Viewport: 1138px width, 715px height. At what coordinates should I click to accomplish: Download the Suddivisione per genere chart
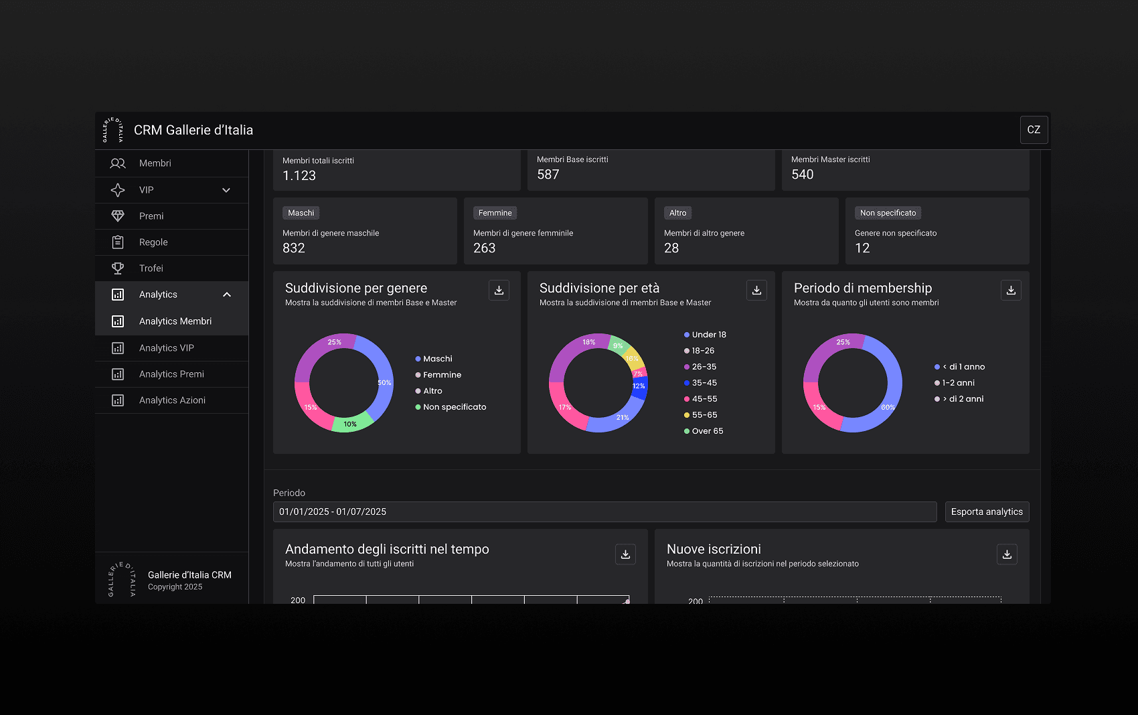coord(499,290)
